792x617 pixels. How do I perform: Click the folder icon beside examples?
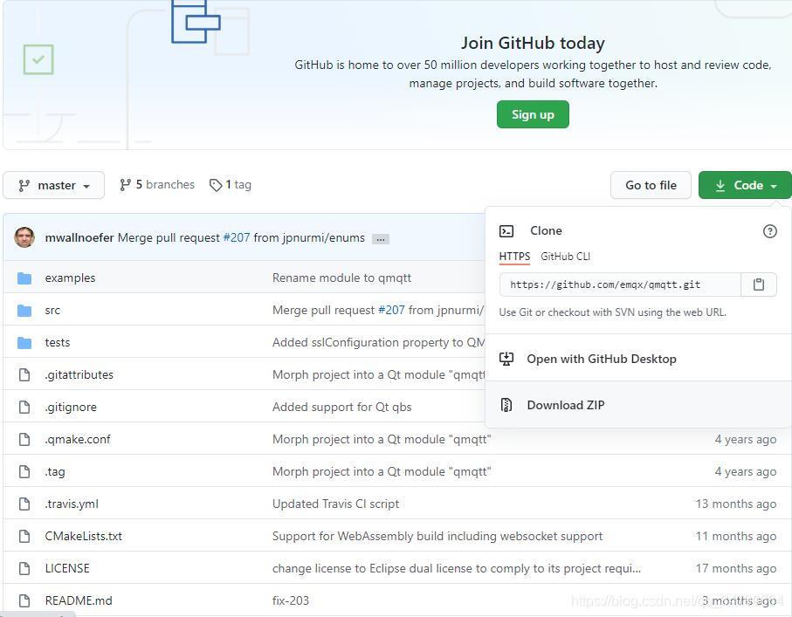pyautogui.click(x=24, y=278)
